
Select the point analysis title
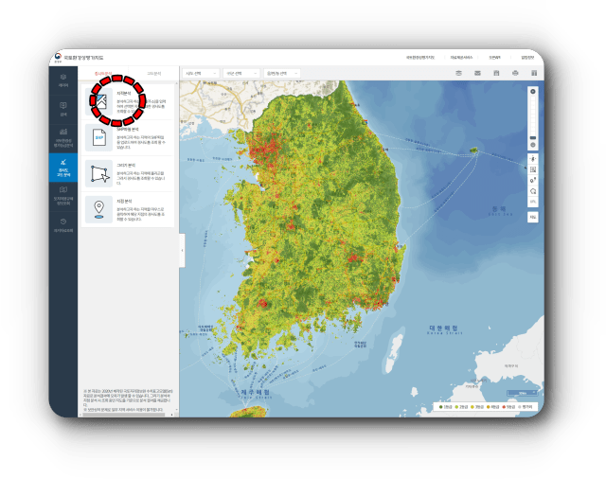coord(124,202)
